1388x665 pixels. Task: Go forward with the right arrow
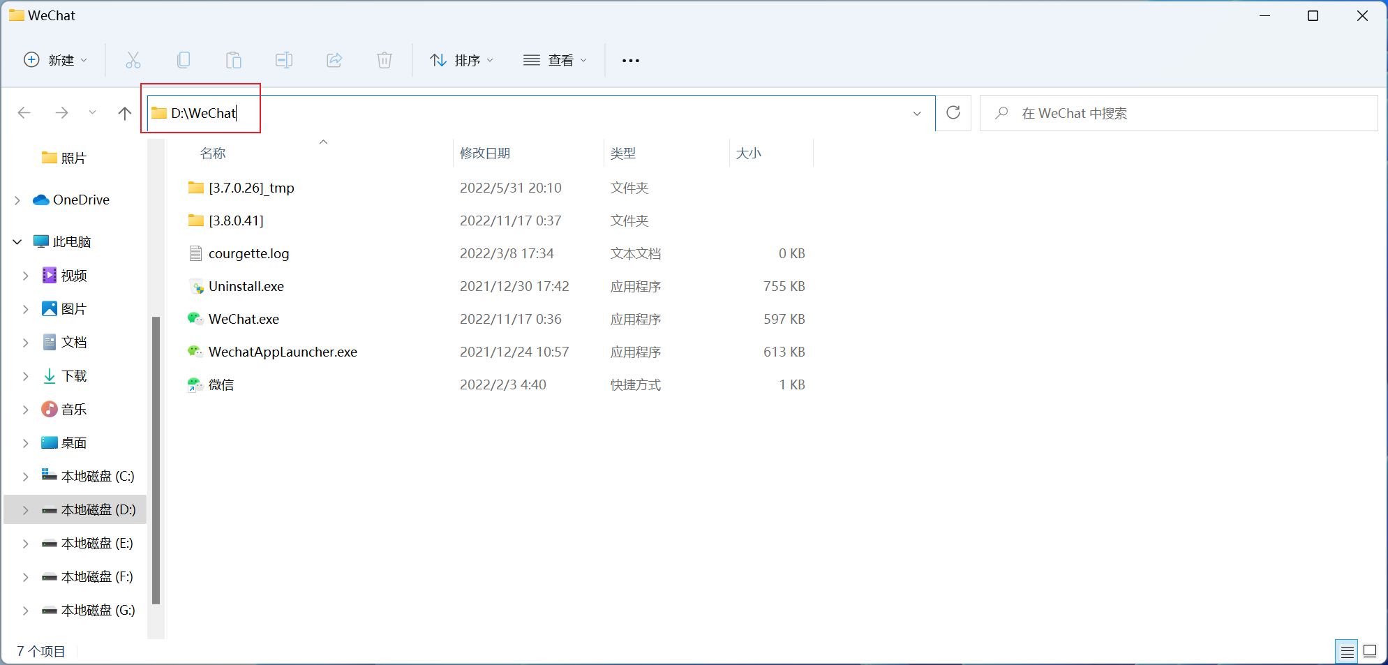61,113
